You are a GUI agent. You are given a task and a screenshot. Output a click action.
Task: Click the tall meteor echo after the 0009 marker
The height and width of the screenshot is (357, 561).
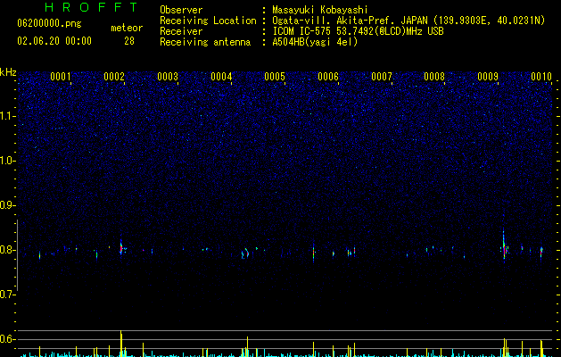point(504,246)
